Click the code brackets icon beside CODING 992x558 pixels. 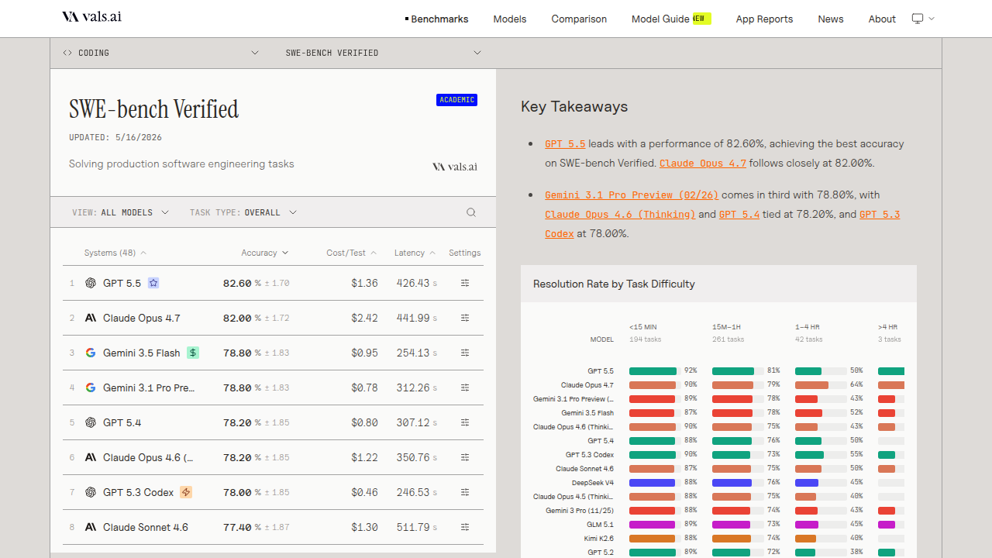67,53
